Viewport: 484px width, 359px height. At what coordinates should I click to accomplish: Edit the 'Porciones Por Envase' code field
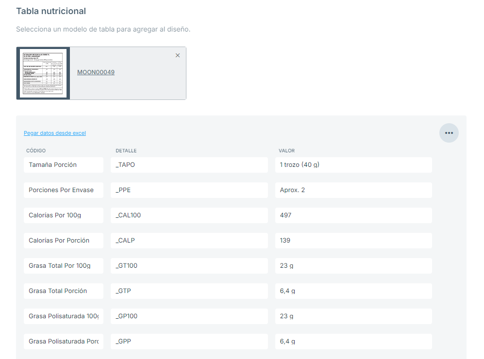click(63, 190)
